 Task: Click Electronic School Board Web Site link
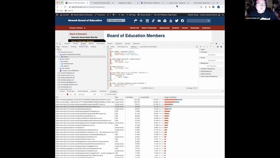(x=84, y=37)
